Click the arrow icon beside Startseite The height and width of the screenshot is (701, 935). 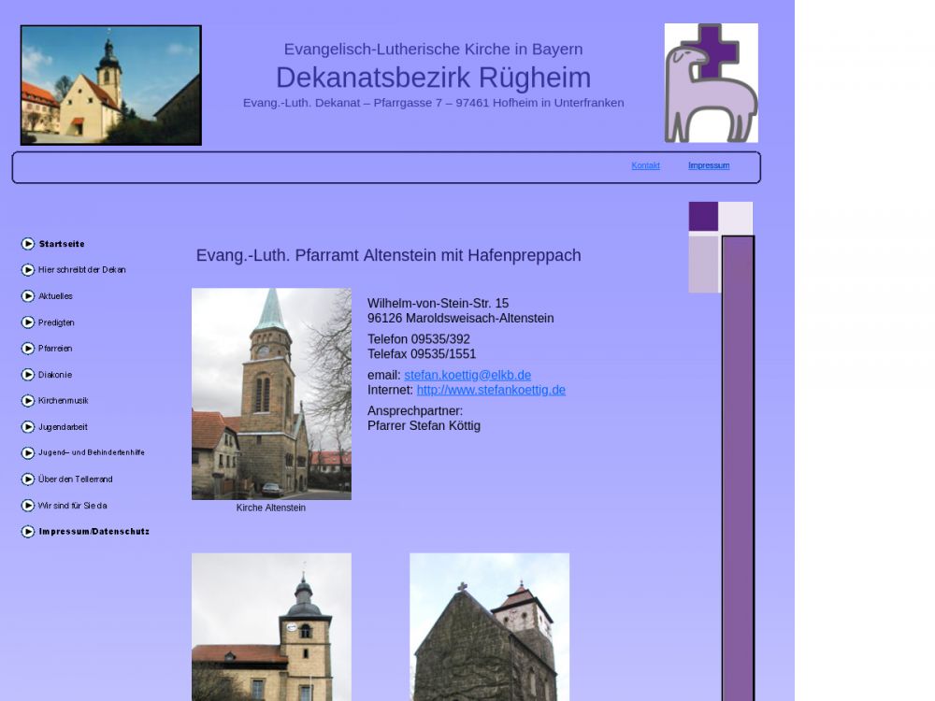[x=28, y=244]
